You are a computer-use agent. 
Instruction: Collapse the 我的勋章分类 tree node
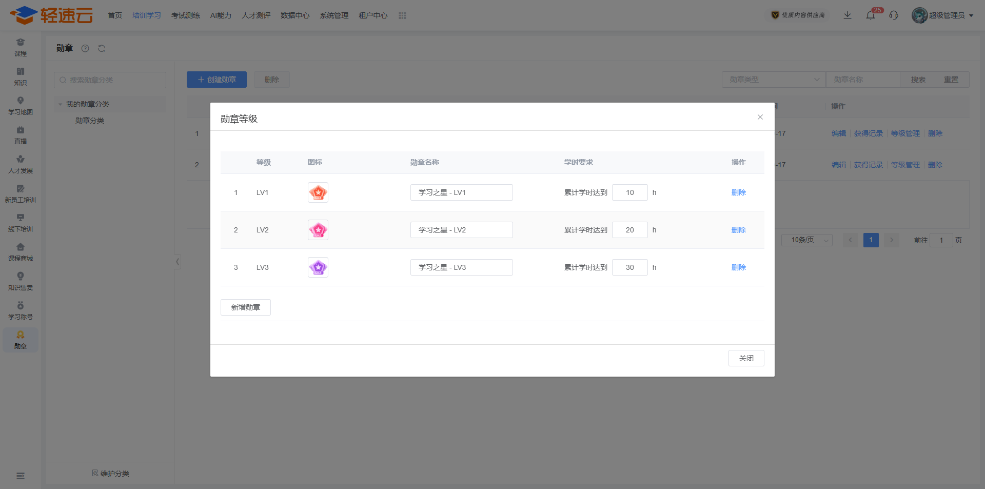[61, 104]
